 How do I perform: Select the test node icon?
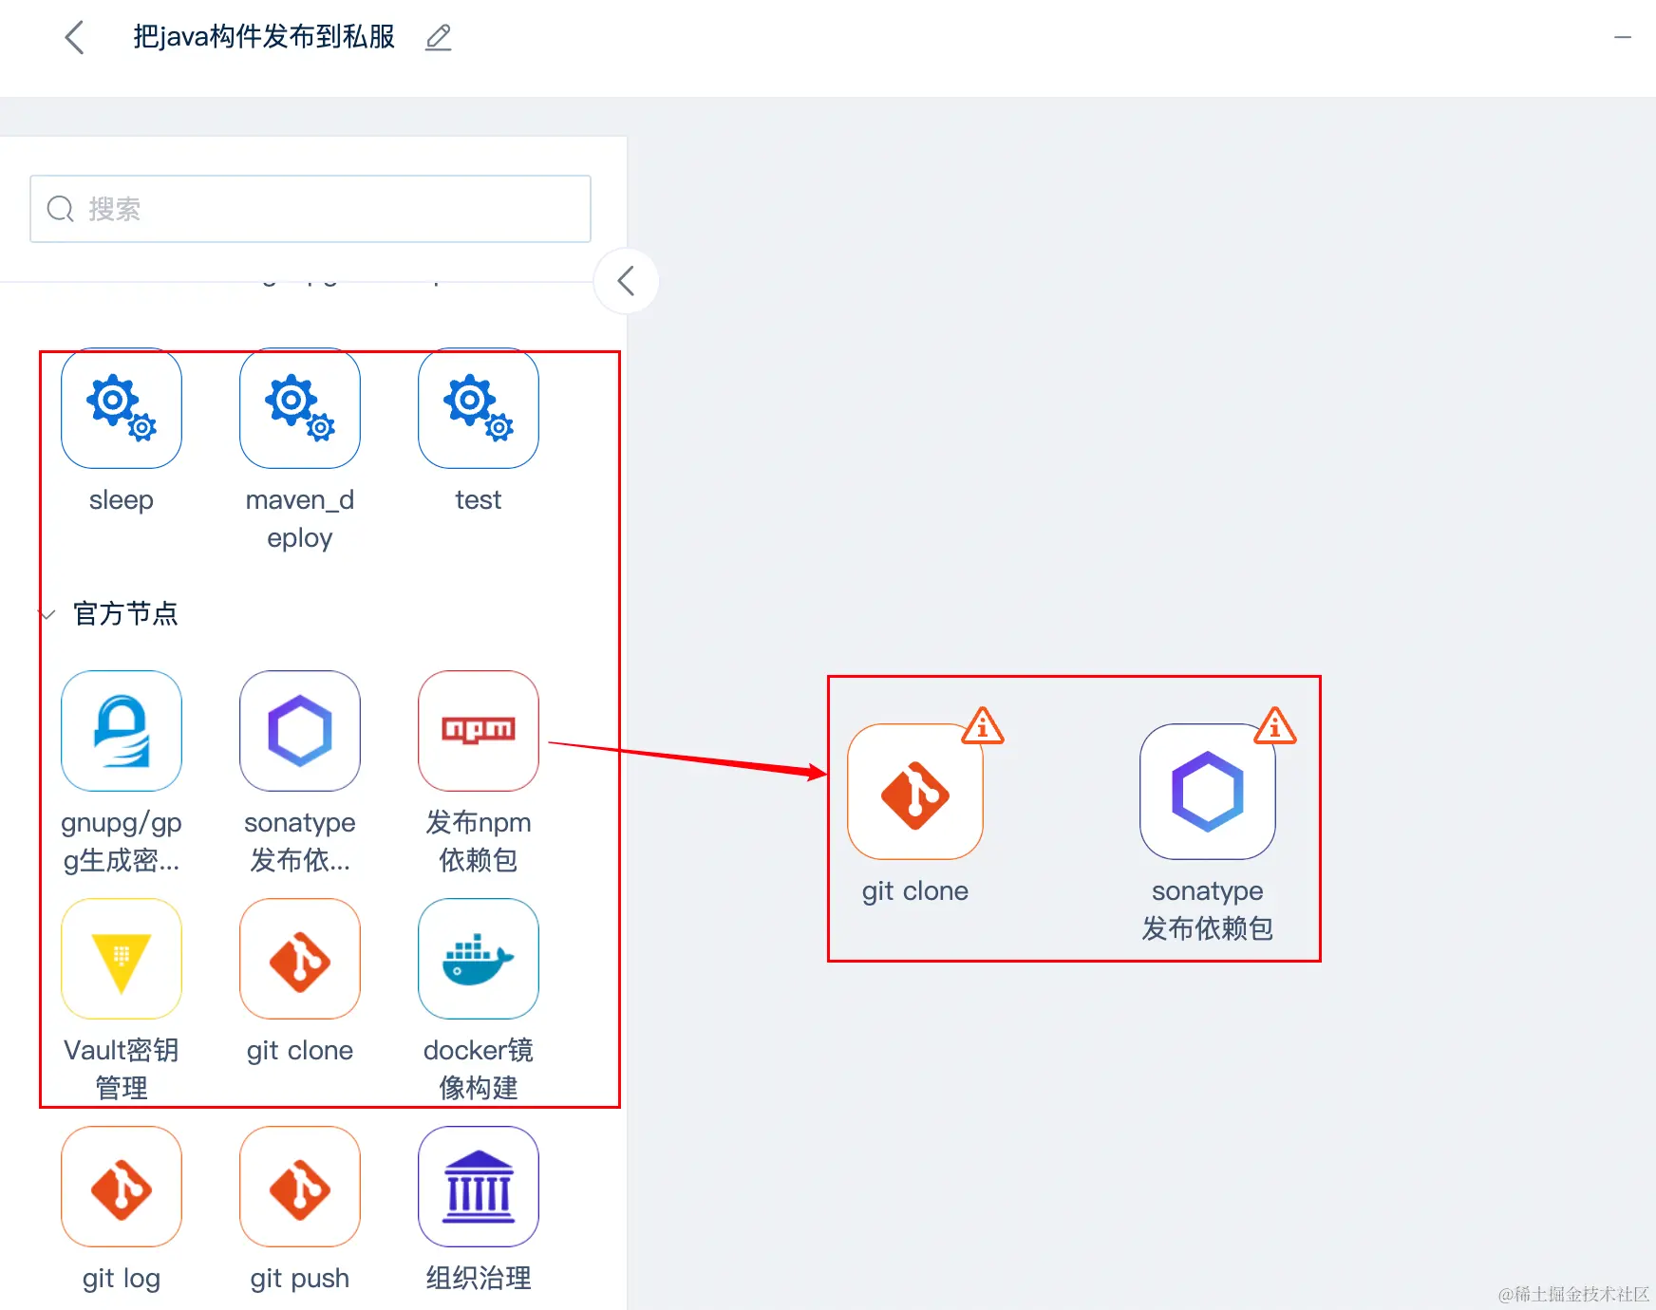479,408
